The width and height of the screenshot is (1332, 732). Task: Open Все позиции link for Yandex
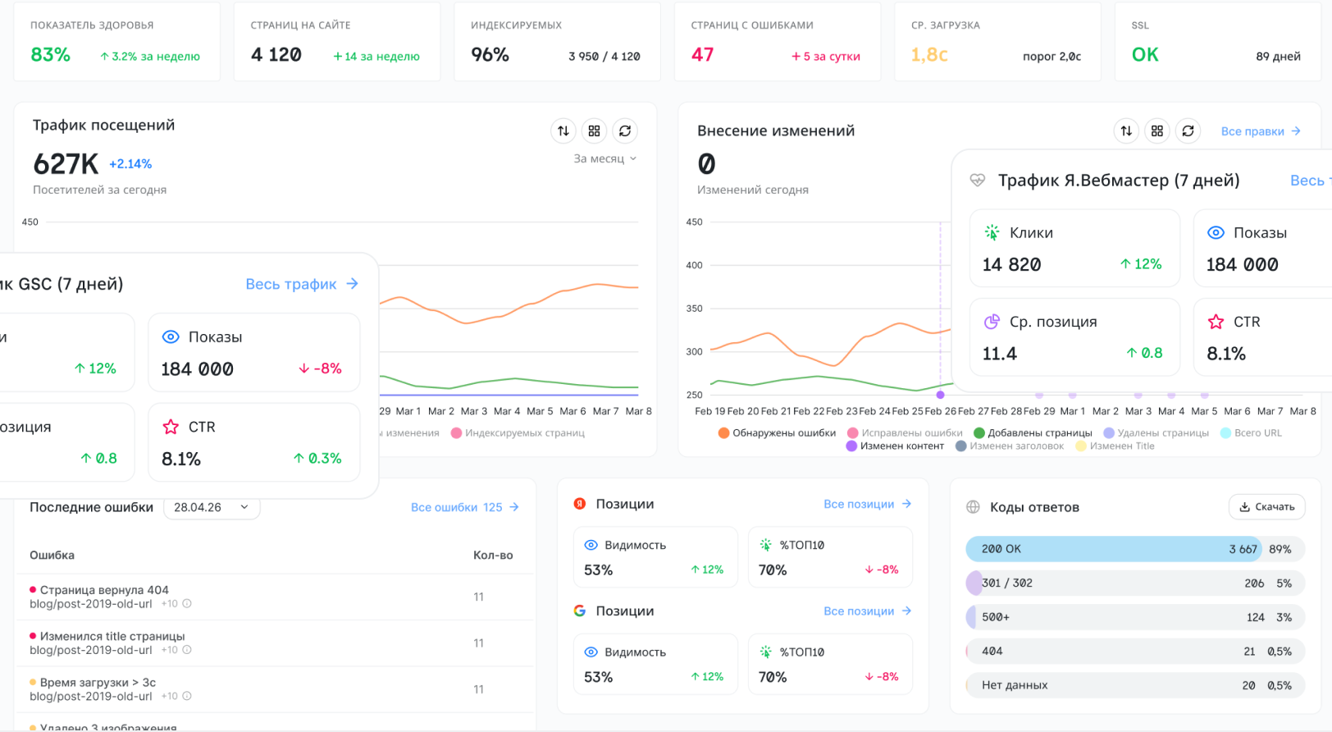click(868, 504)
